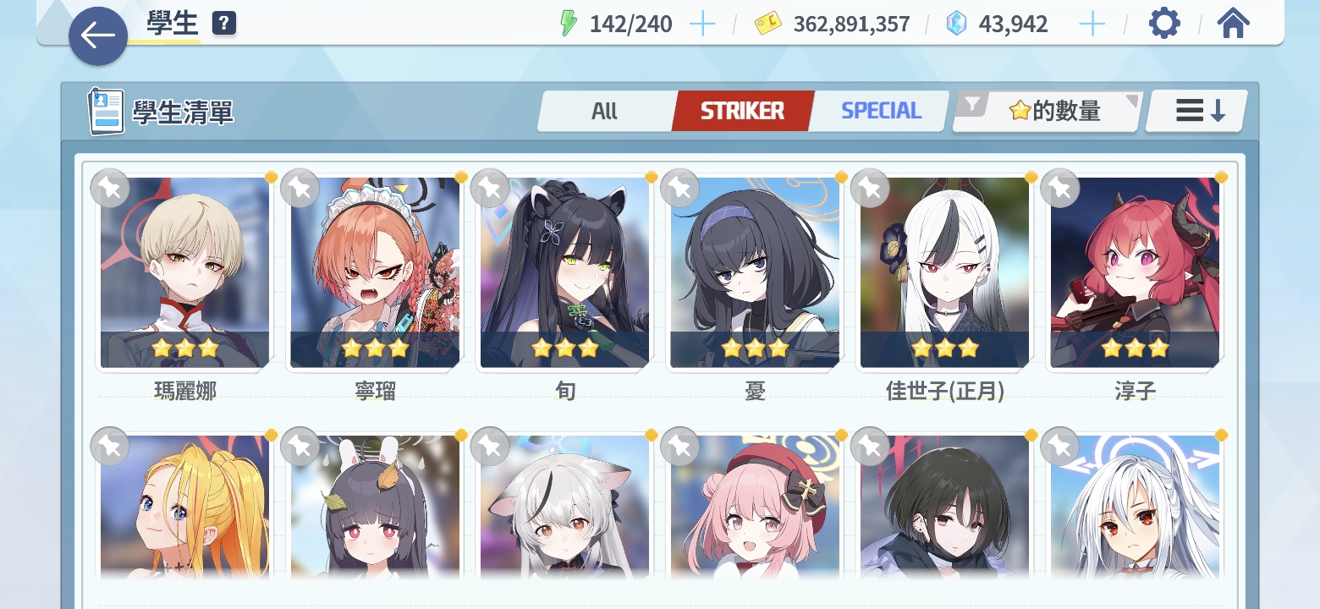This screenshot has width=1320, height=609.
Task: Open the help question mark icon
Action: point(223,24)
